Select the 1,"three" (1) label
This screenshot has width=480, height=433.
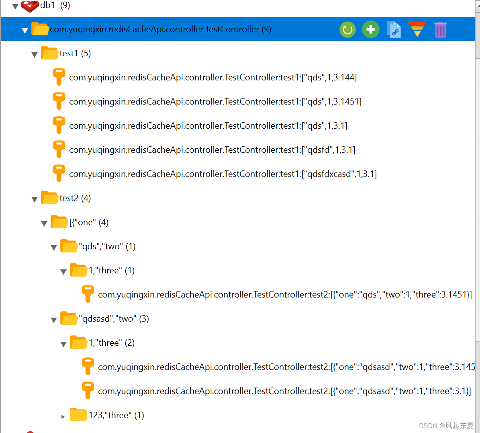click(111, 271)
